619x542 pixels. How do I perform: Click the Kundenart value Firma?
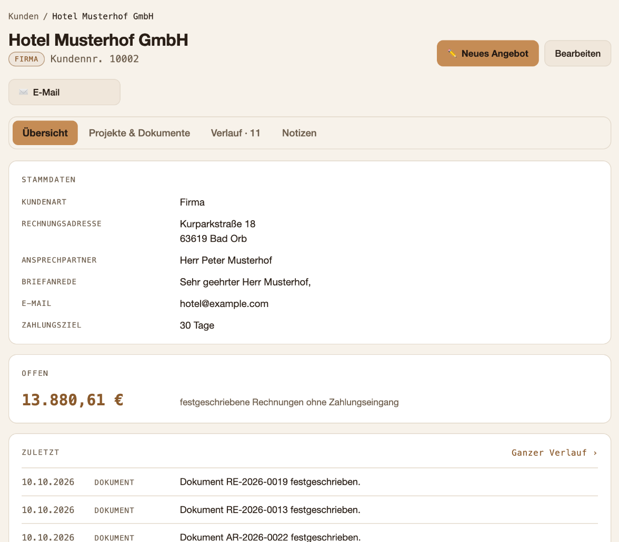coord(192,202)
